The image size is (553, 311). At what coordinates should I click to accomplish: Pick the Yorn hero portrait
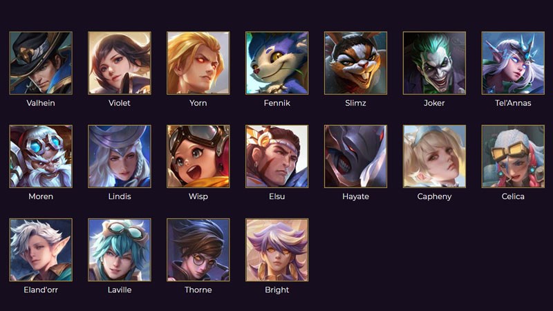click(198, 63)
